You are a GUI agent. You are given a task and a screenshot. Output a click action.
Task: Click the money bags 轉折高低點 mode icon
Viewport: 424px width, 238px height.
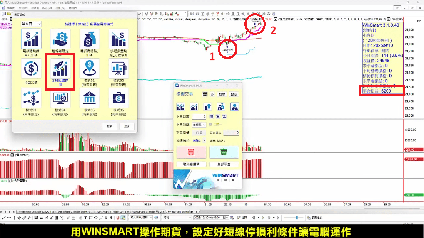pos(88,39)
